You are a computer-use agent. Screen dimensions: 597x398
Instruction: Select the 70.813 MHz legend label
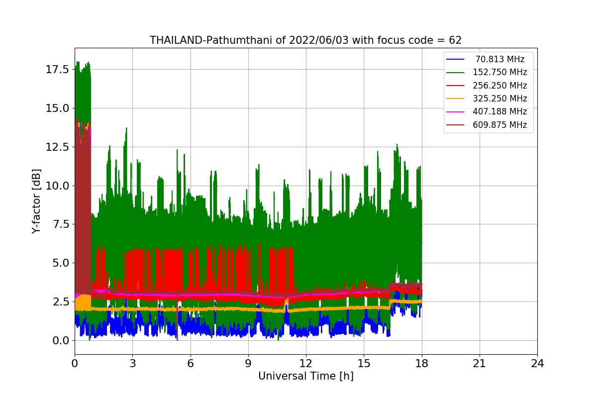coord(500,59)
